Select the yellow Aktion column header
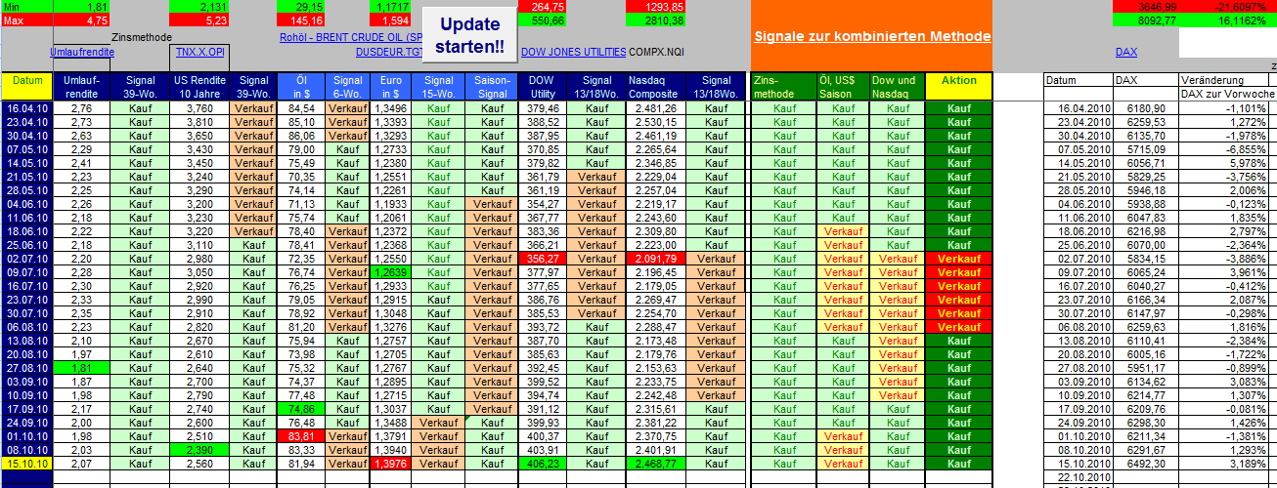This screenshot has width=1277, height=488. click(958, 86)
